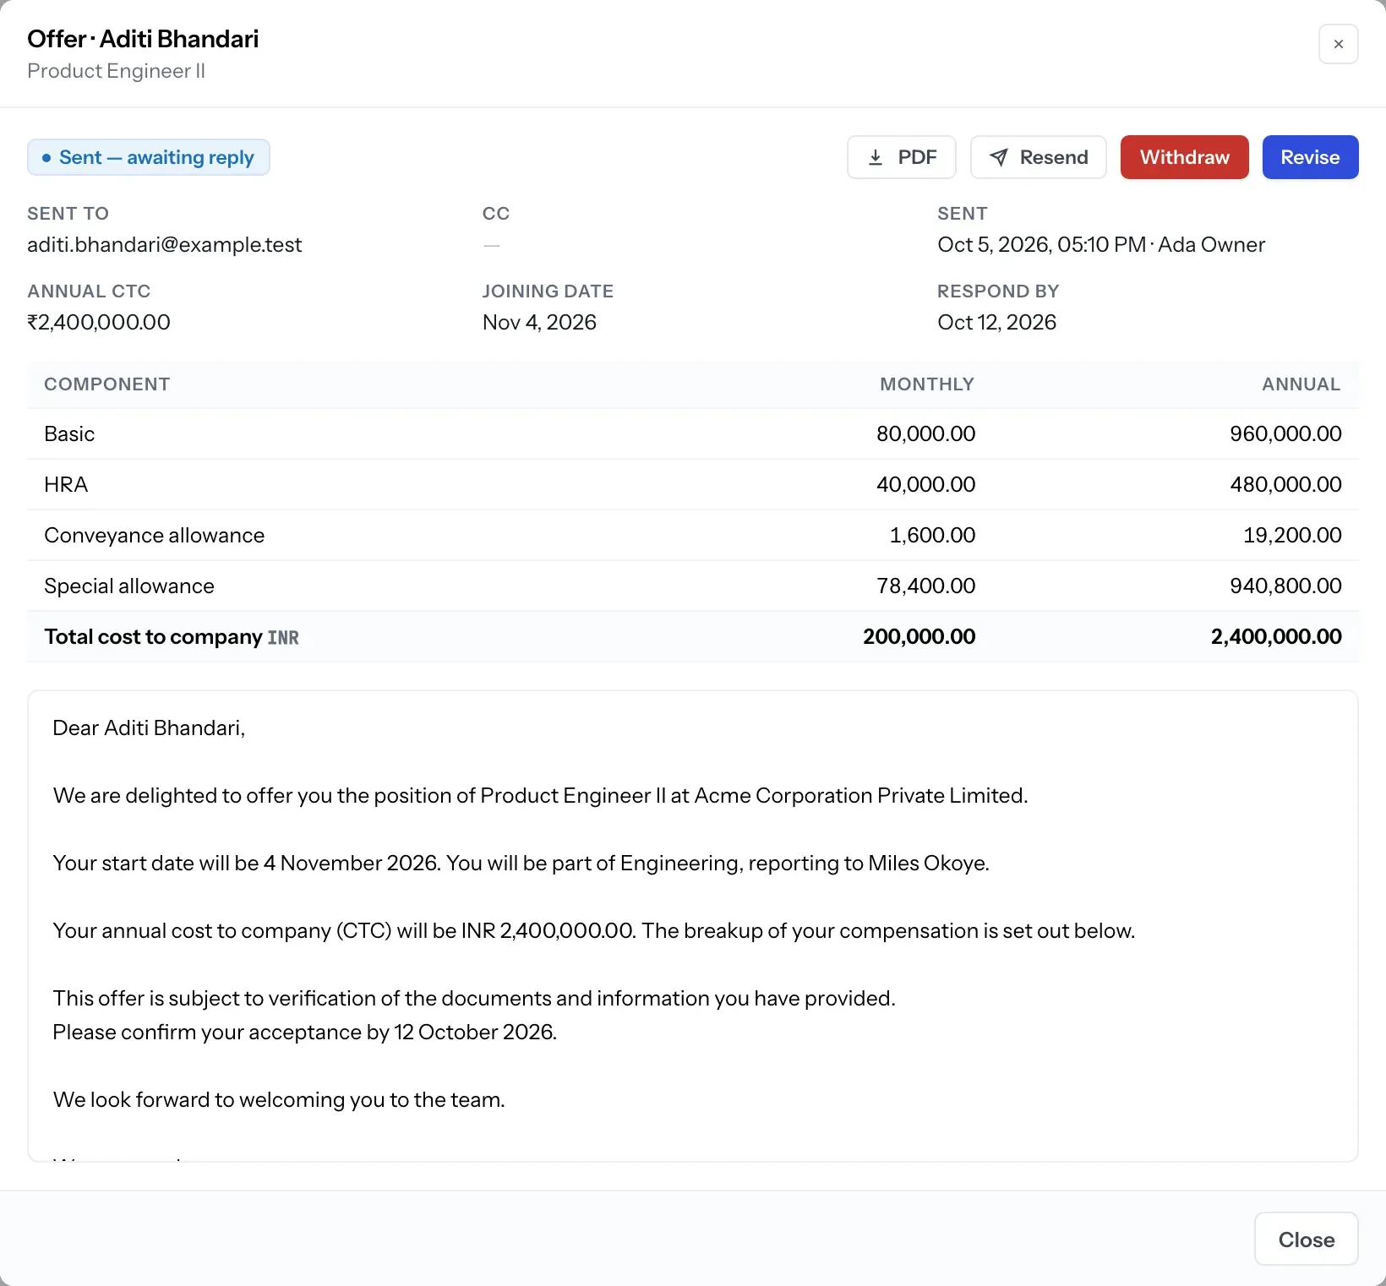Click Basic annual amount 960,000.00
Viewport: 1386px width, 1286px height.
1286,434
